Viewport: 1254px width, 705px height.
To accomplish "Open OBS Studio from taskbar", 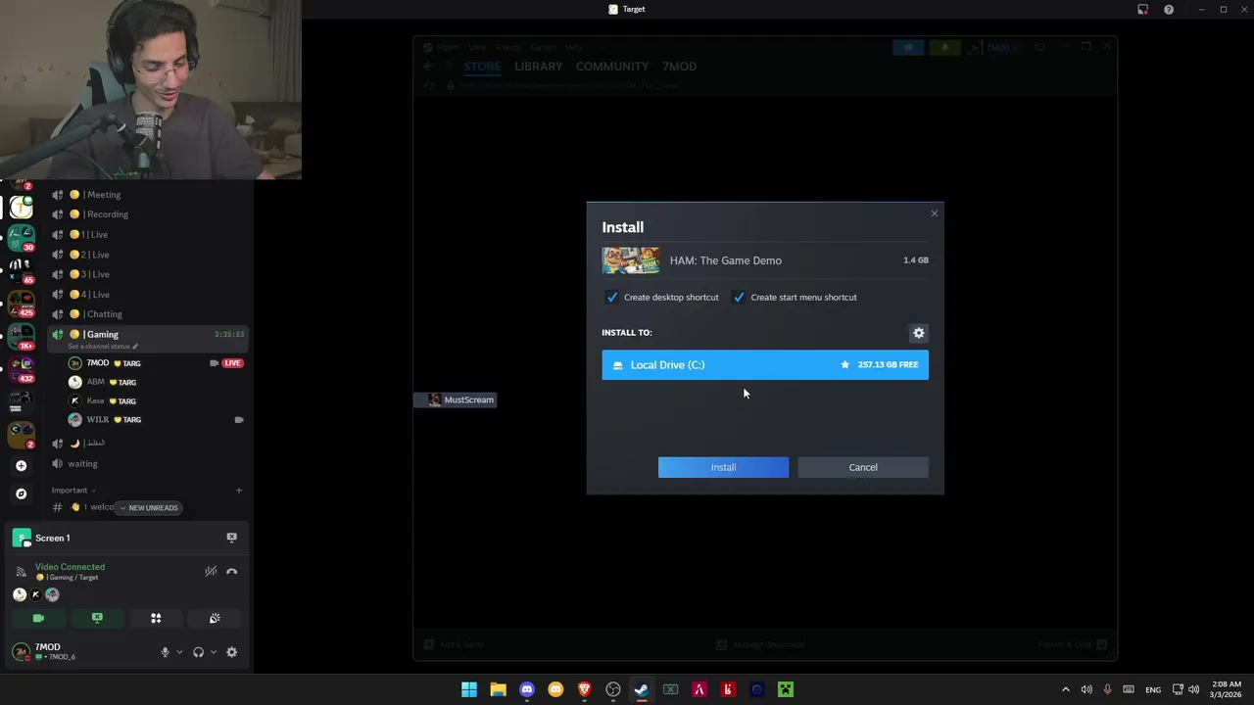I will click(x=613, y=689).
